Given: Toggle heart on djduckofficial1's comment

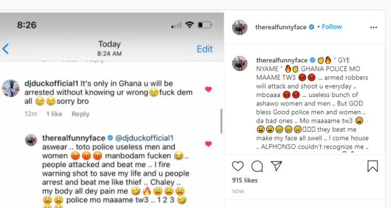Looking at the screenshot, I should tap(208, 89).
